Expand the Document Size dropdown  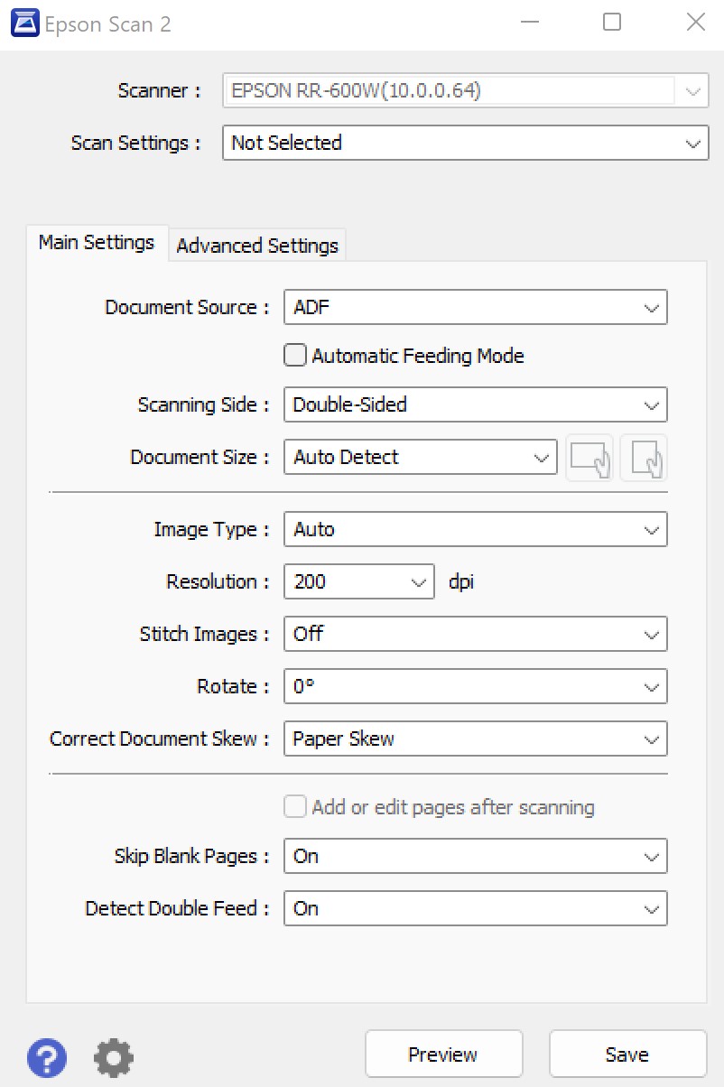pos(420,457)
